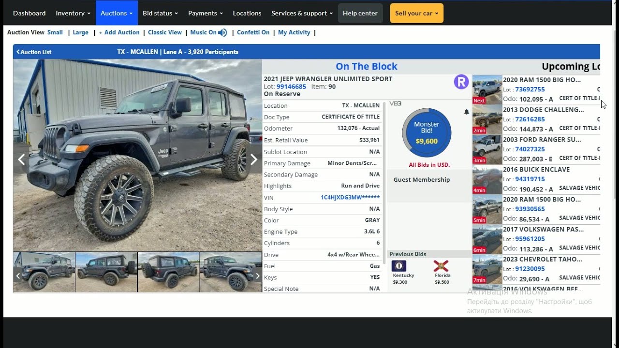619x348 pixels.
Task: Click the Sell your car button
Action: (x=416, y=13)
